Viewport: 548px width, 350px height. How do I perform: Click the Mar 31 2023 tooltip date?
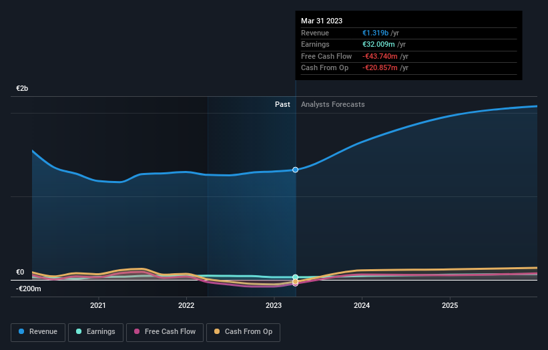(322, 21)
